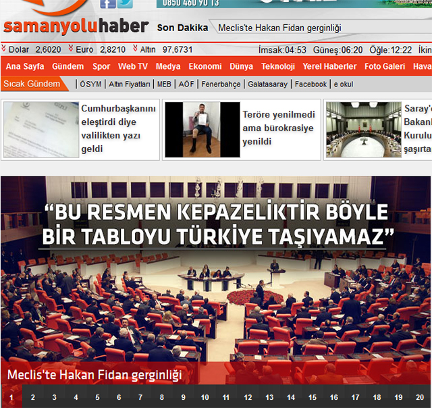Open the Fenerbahçe hot topic link
The width and height of the screenshot is (432, 408).
click(219, 84)
